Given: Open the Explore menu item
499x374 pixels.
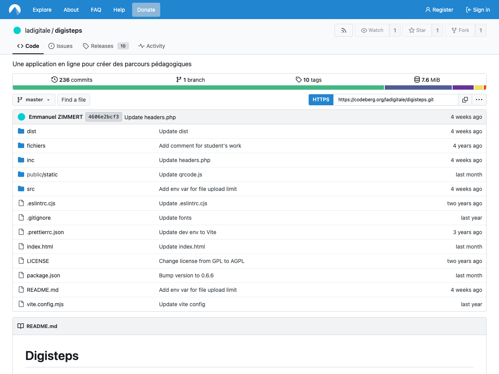Looking at the screenshot, I should pos(42,10).
